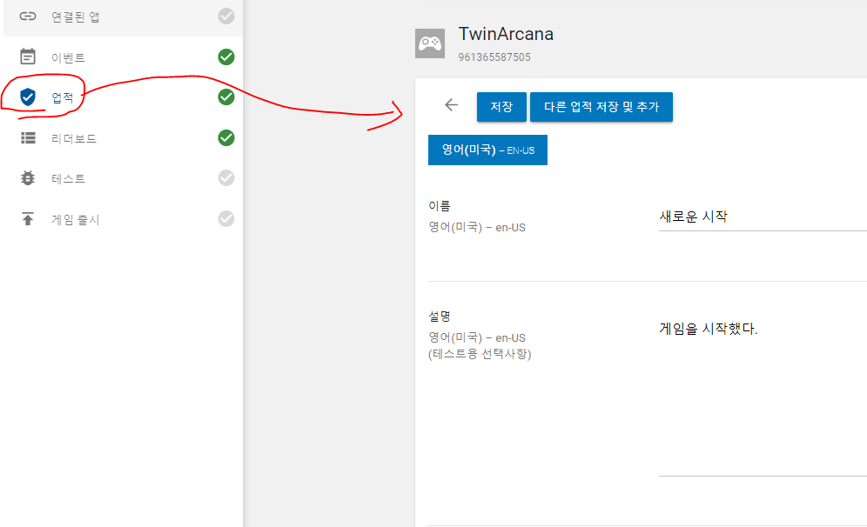Click the grey checkmark on 게임 출시 row
This screenshot has width=867, height=527.
(x=226, y=219)
